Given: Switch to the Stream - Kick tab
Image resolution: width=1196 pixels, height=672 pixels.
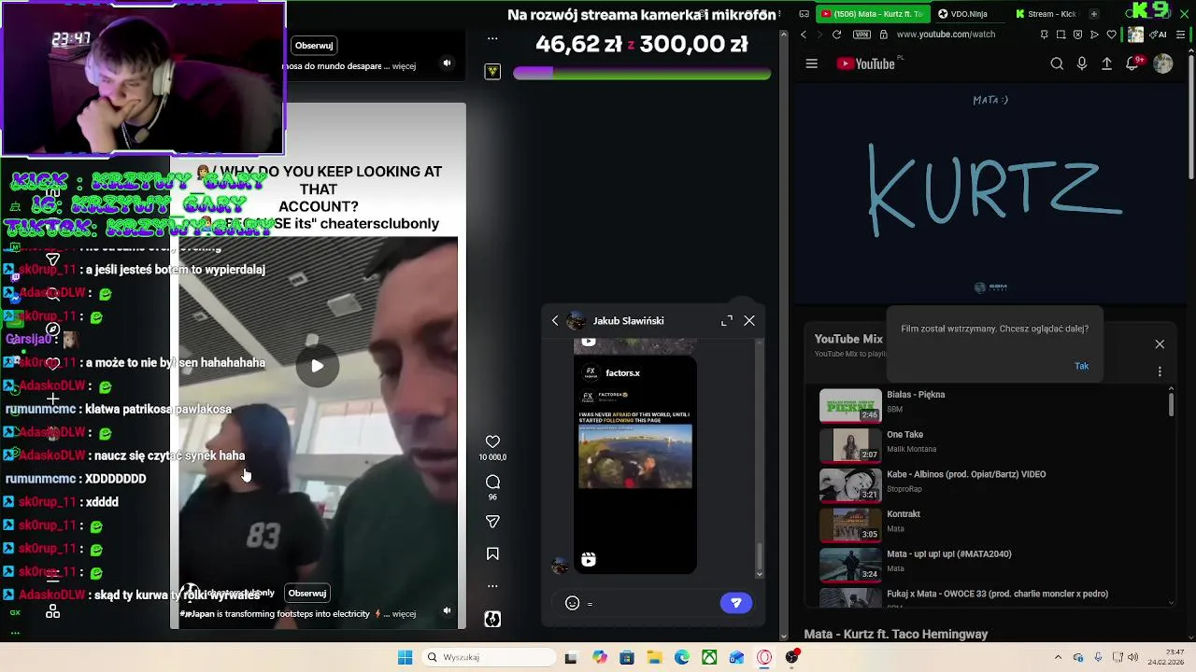Looking at the screenshot, I should click(x=1046, y=14).
